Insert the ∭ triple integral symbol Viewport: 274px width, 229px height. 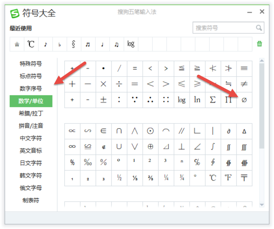point(244,147)
